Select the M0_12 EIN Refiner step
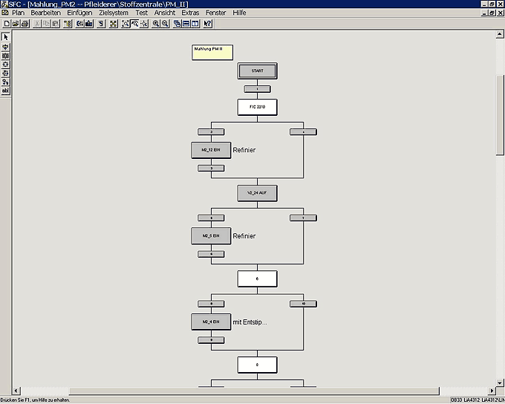This screenshot has width=505, height=404. (211, 150)
